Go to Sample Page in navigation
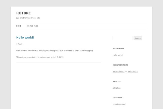The height and width of the screenshot is (109, 163). click(x=32, y=26)
